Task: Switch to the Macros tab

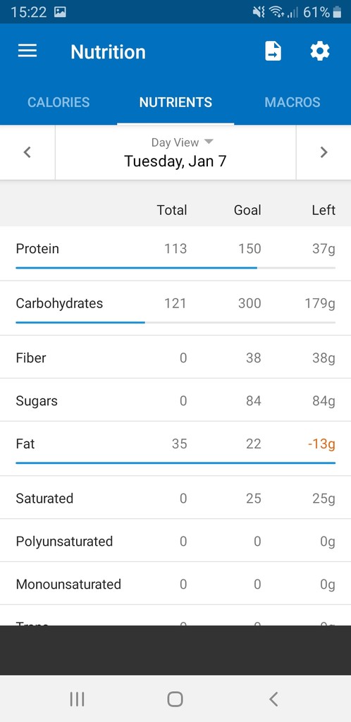Action: (x=292, y=102)
